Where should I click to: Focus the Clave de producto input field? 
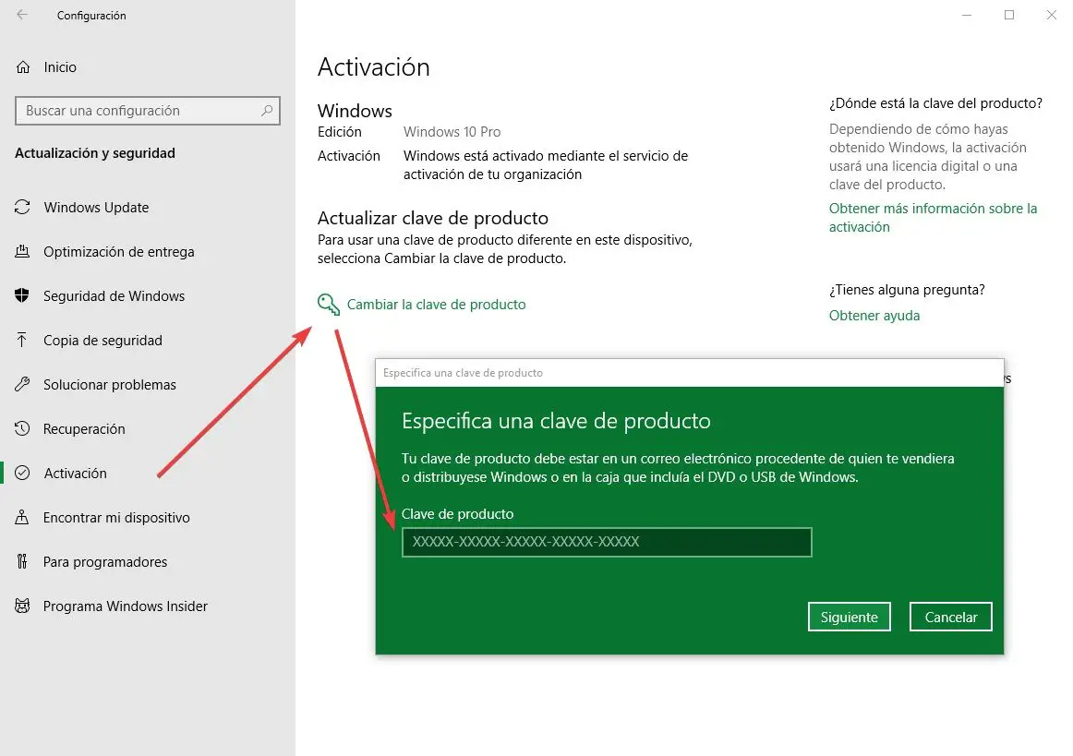606,543
